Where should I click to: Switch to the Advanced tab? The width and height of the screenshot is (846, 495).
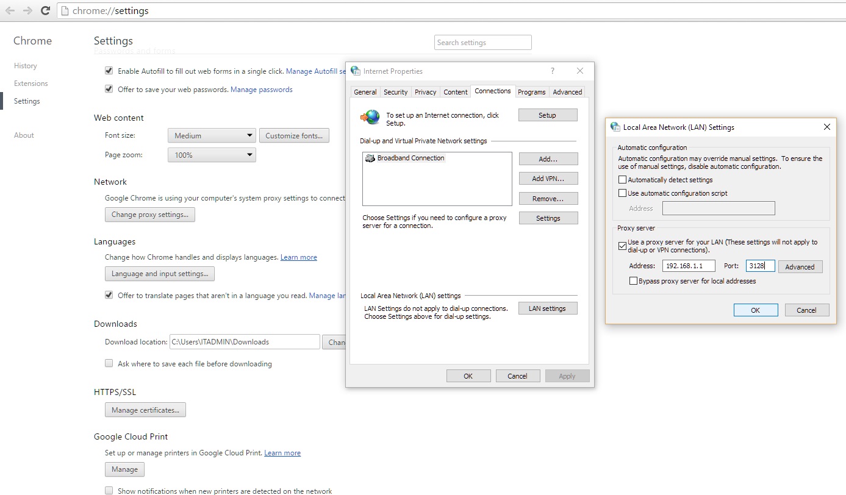point(567,92)
